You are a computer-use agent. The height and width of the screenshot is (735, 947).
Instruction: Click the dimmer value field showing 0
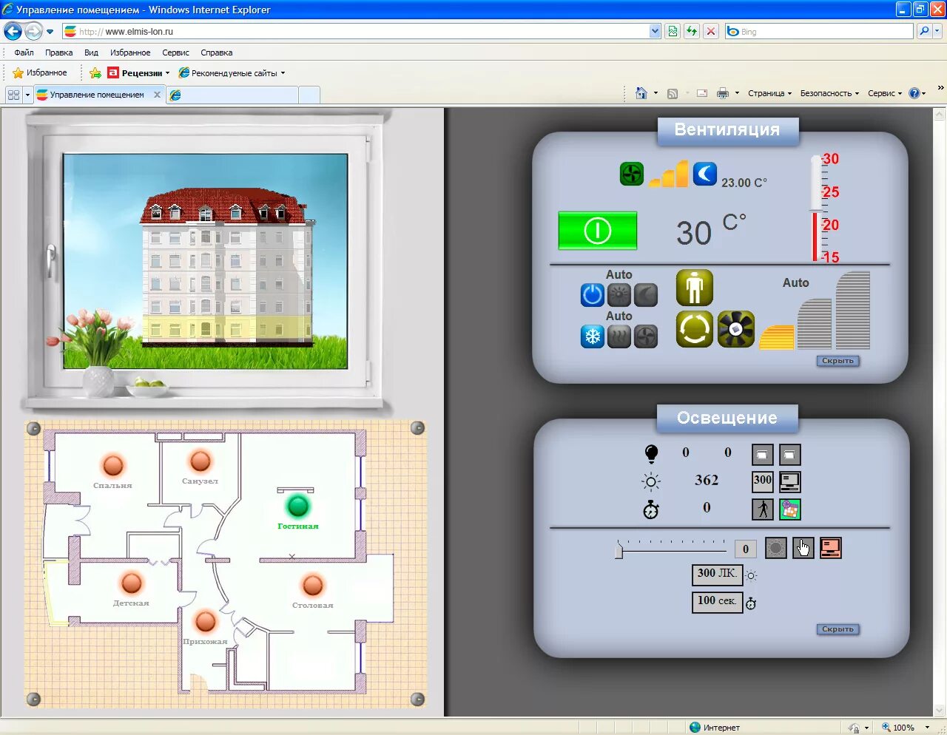[745, 549]
